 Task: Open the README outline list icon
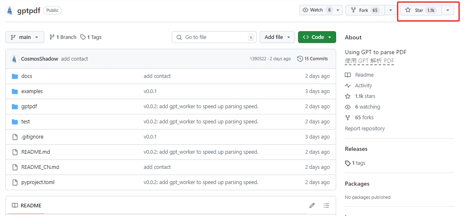[326, 205]
